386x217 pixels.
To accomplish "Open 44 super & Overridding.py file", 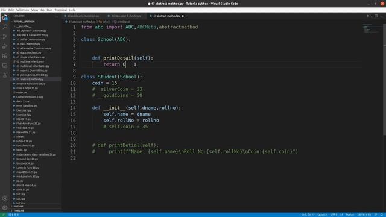I will click(32, 71).
